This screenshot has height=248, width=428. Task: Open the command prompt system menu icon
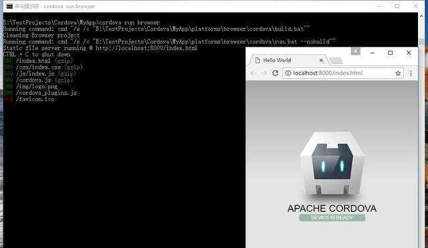[9, 6]
